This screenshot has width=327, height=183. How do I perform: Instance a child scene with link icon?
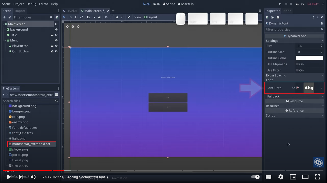point(10,17)
